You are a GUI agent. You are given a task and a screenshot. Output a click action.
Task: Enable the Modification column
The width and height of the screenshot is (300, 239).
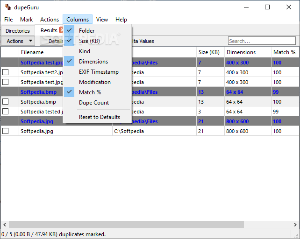tap(97, 82)
